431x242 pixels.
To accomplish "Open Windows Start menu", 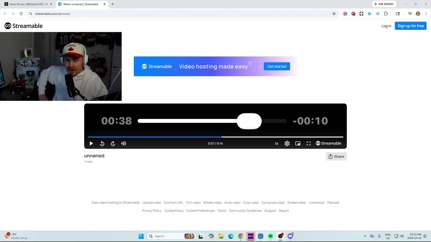I will pyautogui.click(x=141, y=236).
